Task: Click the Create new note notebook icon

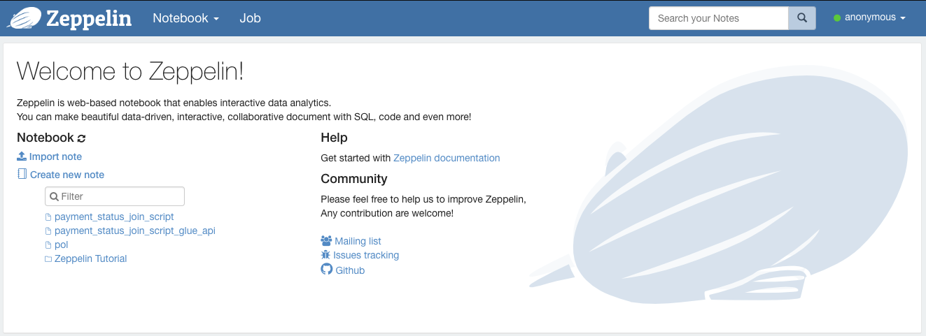Action: pos(22,175)
